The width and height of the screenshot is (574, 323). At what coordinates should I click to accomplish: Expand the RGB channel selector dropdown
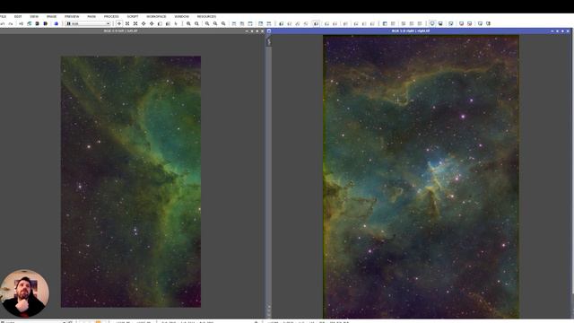tap(88, 24)
